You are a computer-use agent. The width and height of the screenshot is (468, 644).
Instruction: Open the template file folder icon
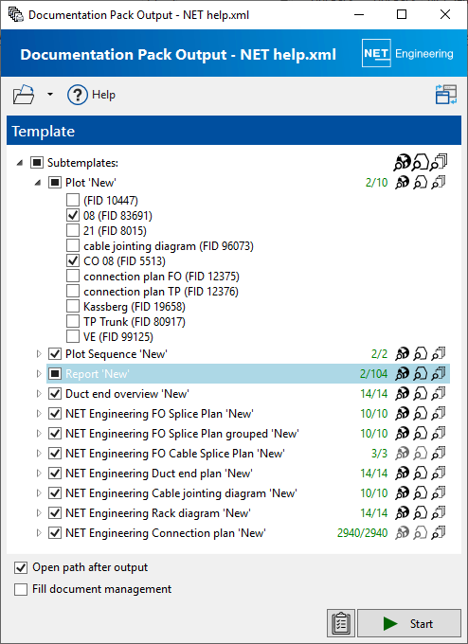click(24, 95)
